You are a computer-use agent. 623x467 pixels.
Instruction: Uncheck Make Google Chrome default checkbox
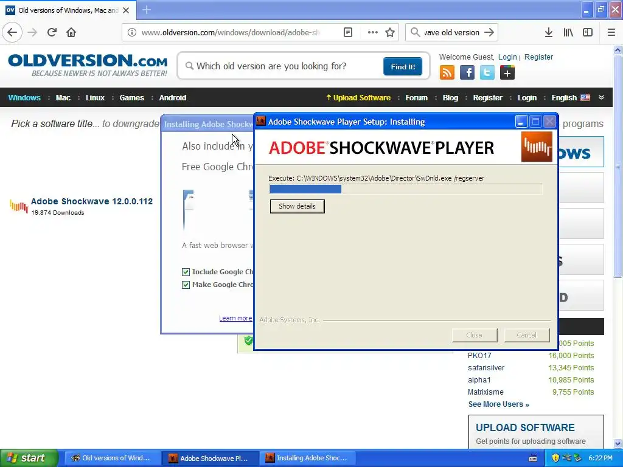point(186,285)
